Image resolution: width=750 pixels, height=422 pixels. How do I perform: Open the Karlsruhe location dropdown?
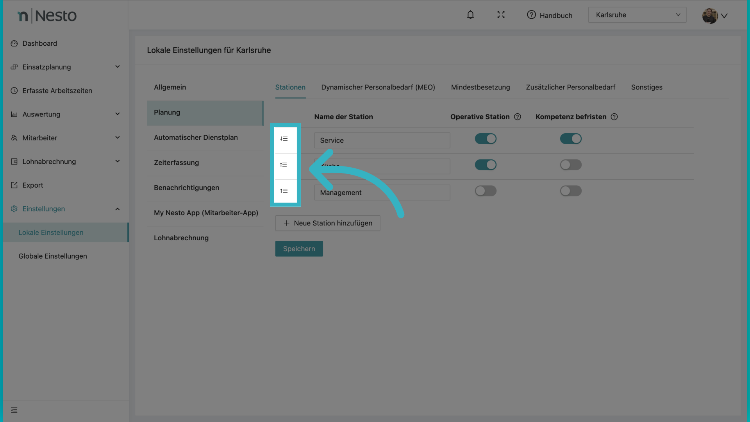(637, 15)
